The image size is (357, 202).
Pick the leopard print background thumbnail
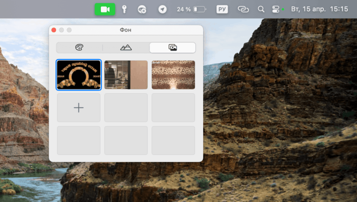coord(173,75)
